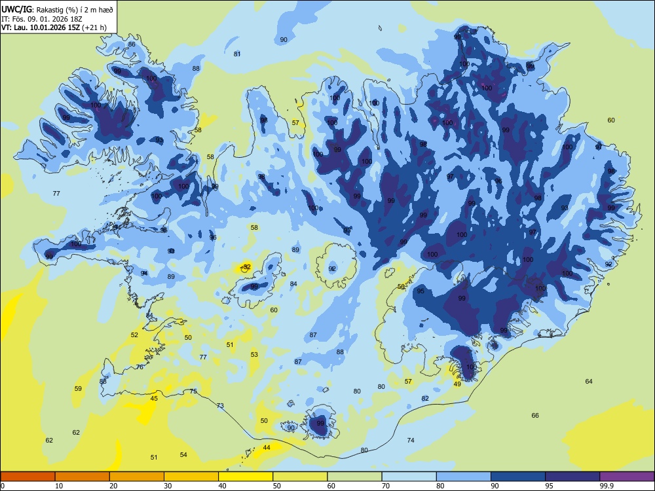Screen dimensions: 655x491
Task: Click the 'IT: Fös. 09. 01. 2026 18Z' line
Action: [x=42, y=19]
